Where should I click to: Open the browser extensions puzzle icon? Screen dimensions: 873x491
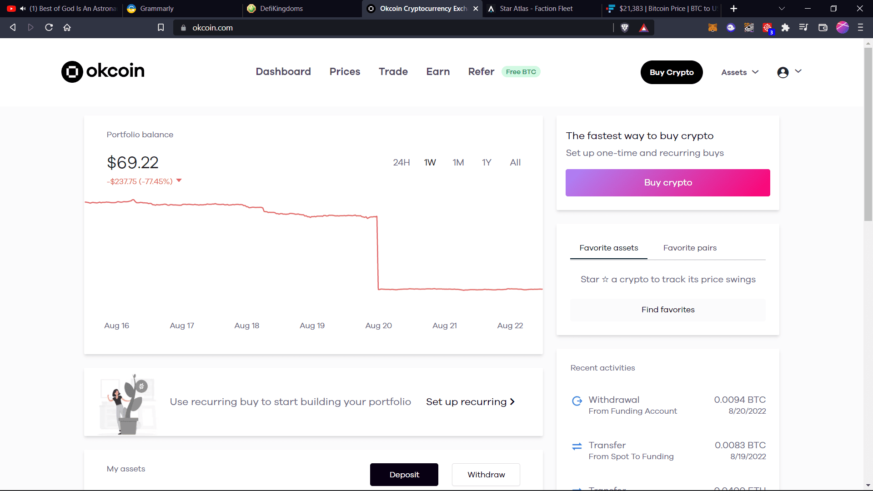click(785, 28)
